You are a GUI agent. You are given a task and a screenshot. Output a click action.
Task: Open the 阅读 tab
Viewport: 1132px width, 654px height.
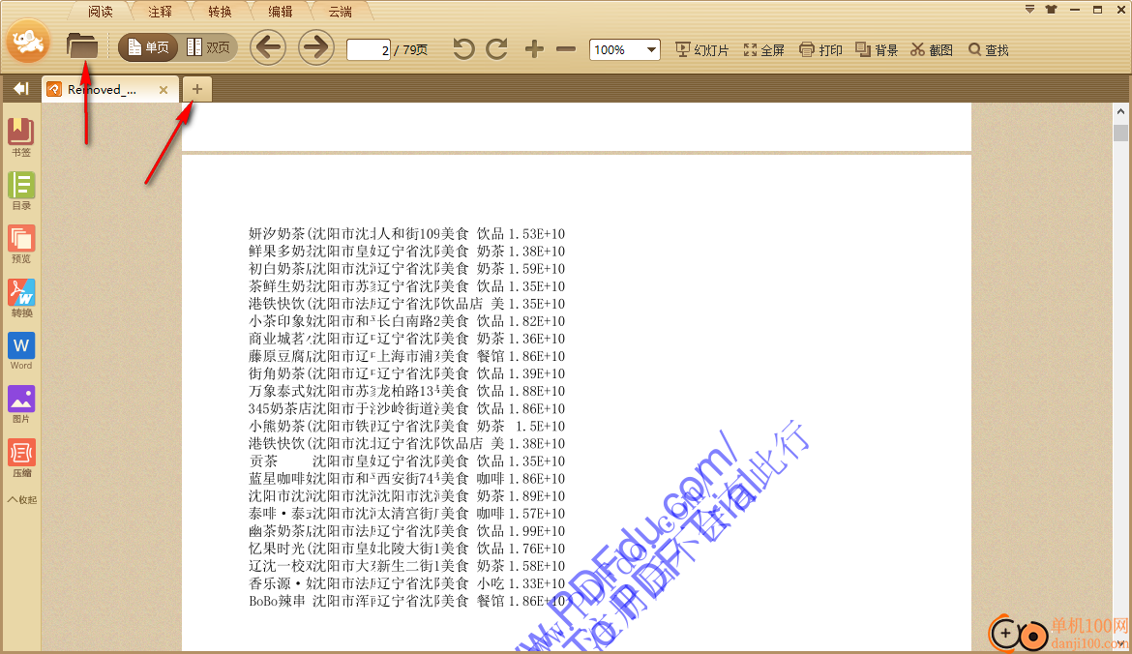pos(101,12)
